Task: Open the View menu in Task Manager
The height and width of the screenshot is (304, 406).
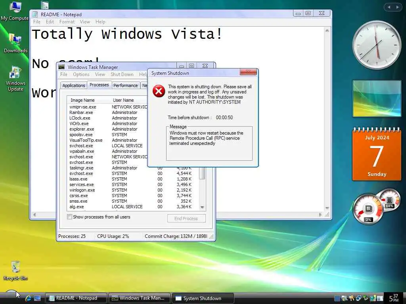Action: (100, 74)
